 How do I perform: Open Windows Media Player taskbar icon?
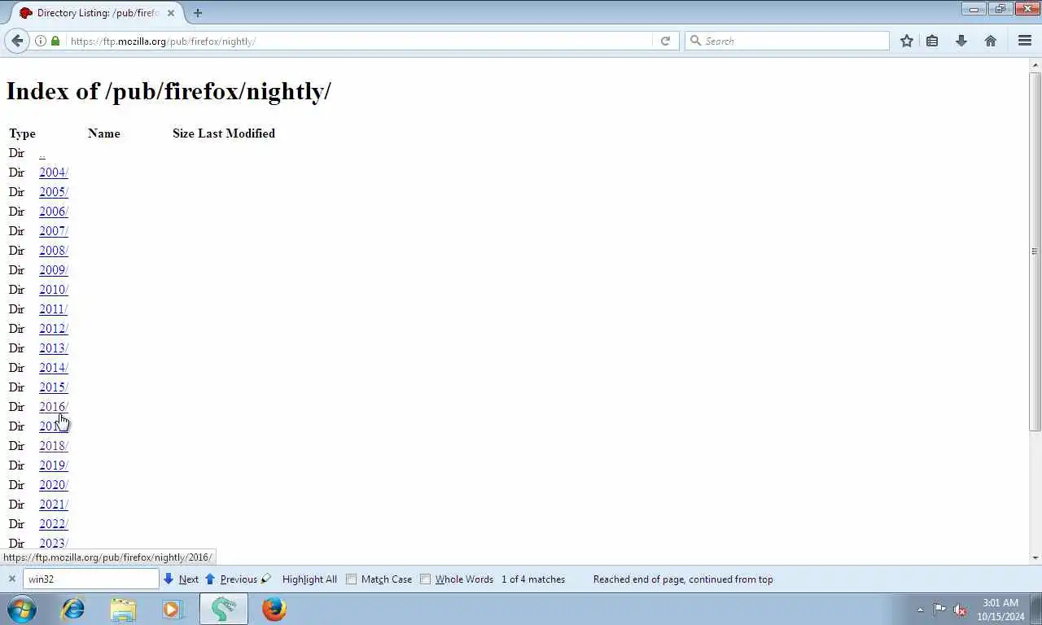click(x=173, y=609)
